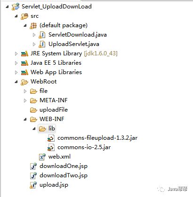This screenshot has height=197, width=193.
Task: Expand the file folder node
Action: (x=25, y=91)
